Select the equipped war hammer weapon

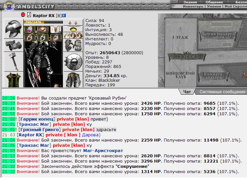pyautogui.click(x=13, y=62)
